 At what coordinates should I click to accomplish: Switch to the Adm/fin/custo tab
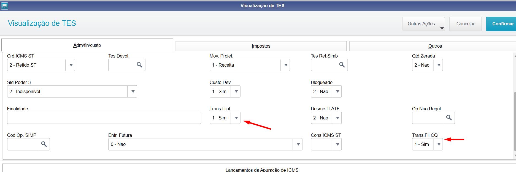pos(87,45)
